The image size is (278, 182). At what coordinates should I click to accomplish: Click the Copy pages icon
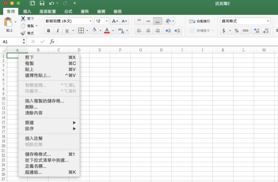click(23, 26)
